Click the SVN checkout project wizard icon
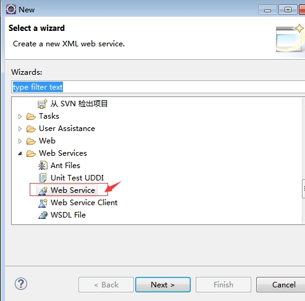 click(43, 104)
